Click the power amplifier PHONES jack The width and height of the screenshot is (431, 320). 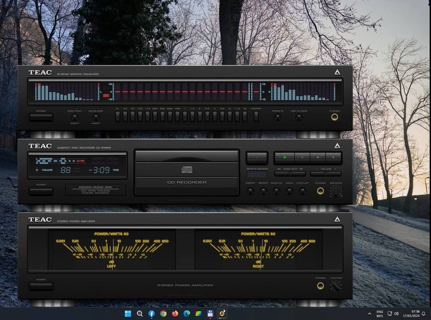tap(320, 286)
